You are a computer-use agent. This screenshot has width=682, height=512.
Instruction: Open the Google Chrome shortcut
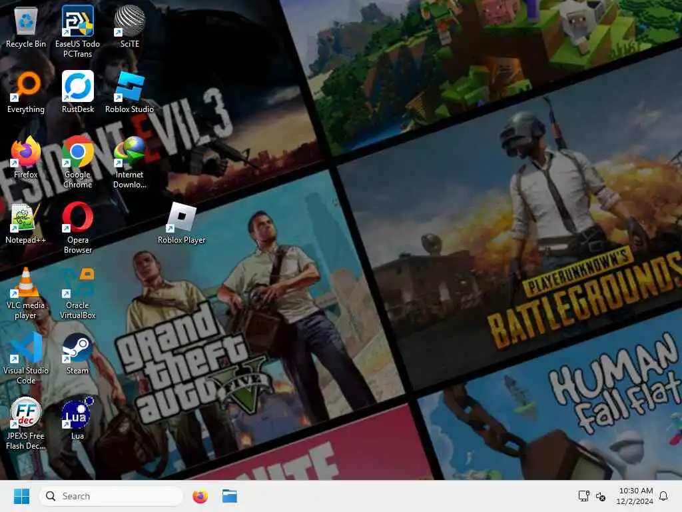[x=77, y=162]
